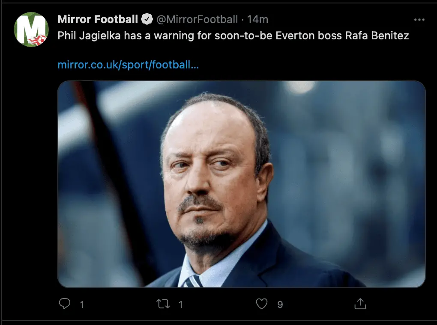The width and height of the screenshot is (437, 325).
Task: Open the share tweet icon
Action: [360, 304]
